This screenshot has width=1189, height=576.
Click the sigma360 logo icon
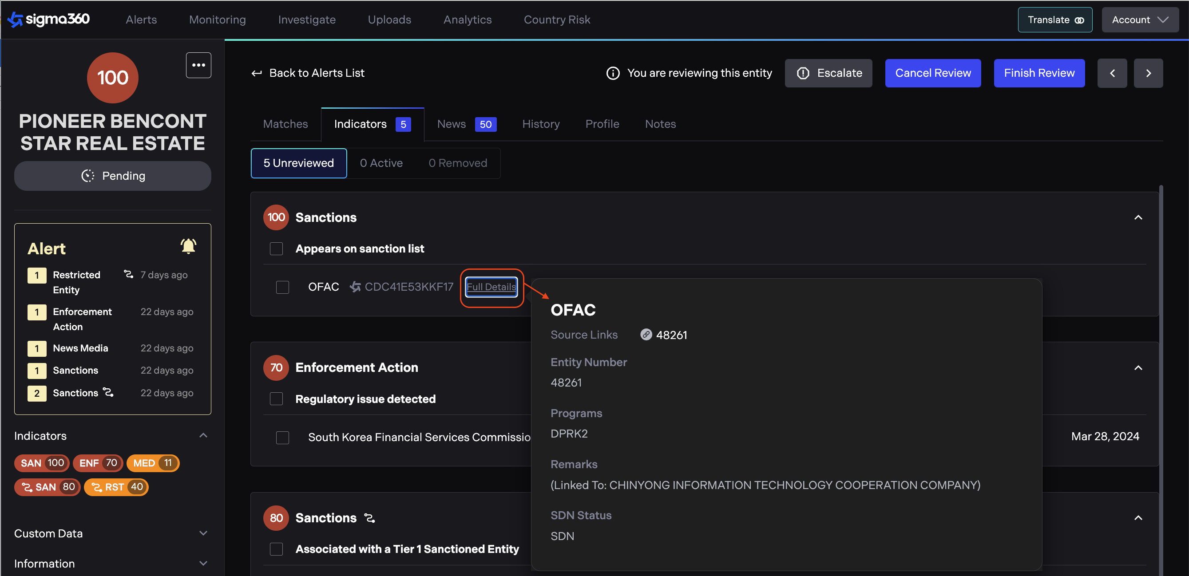15,20
